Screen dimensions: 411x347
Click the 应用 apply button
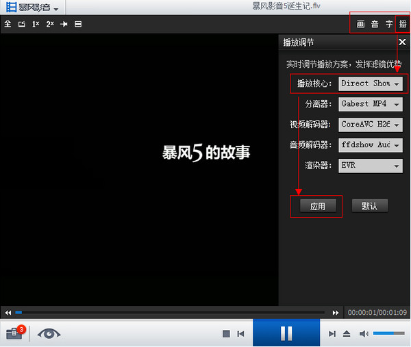click(x=318, y=206)
